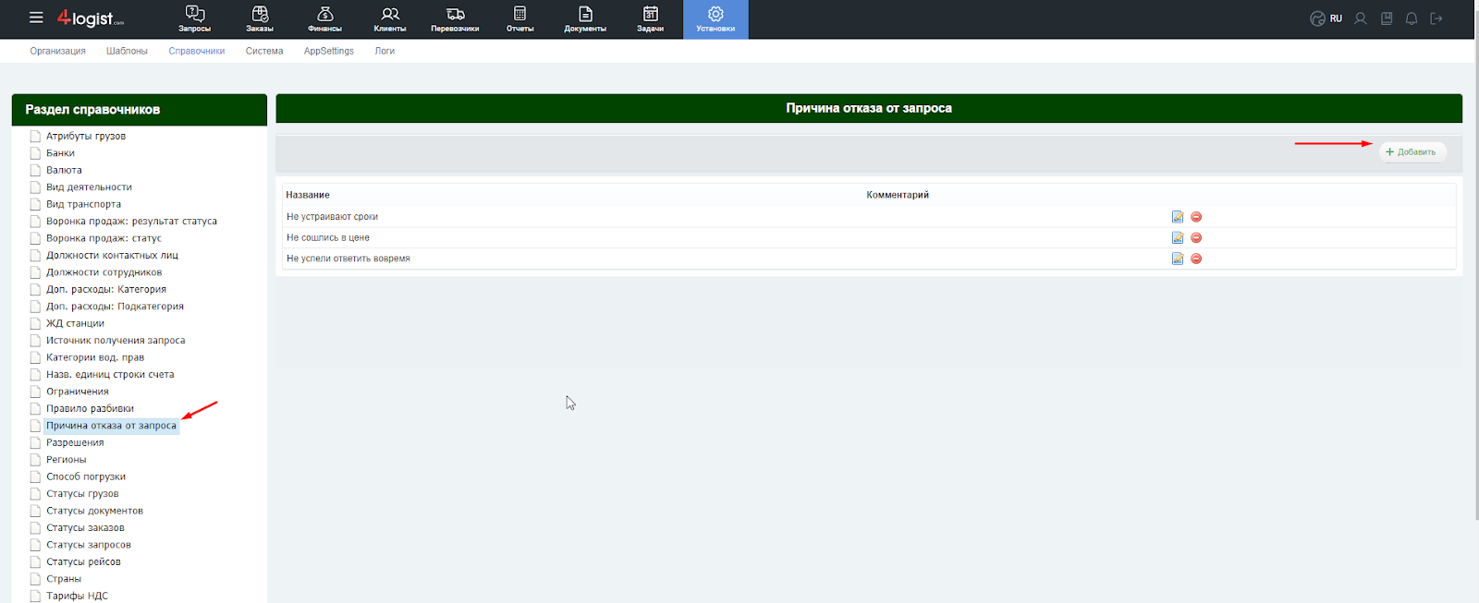Open the Перевозчики section

[x=455, y=19]
